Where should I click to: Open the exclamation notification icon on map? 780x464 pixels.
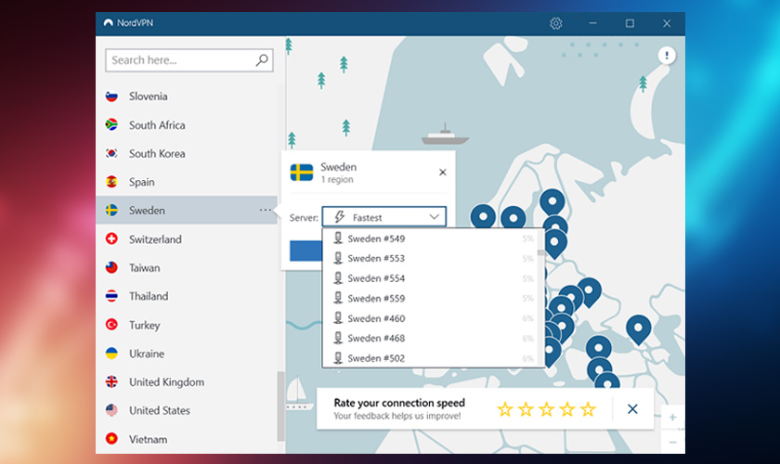(667, 55)
